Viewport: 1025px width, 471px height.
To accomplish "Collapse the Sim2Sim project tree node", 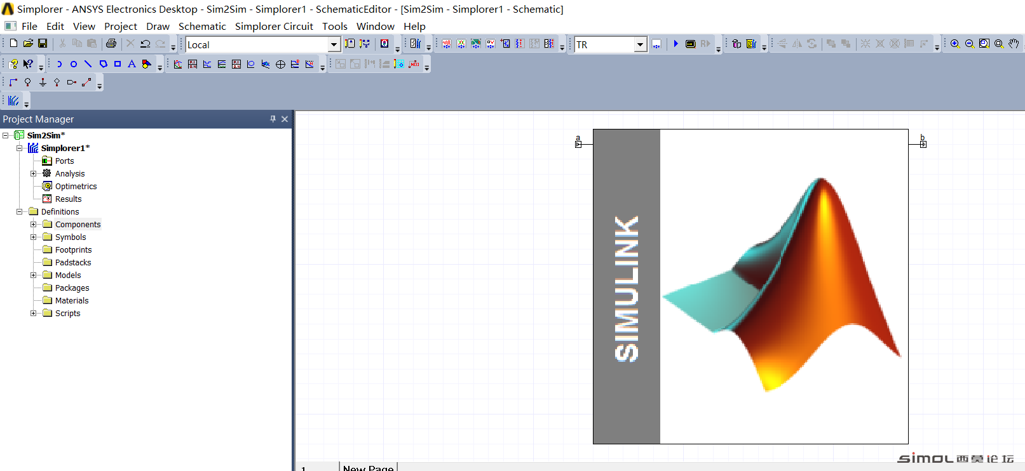I will pyautogui.click(x=6, y=135).
